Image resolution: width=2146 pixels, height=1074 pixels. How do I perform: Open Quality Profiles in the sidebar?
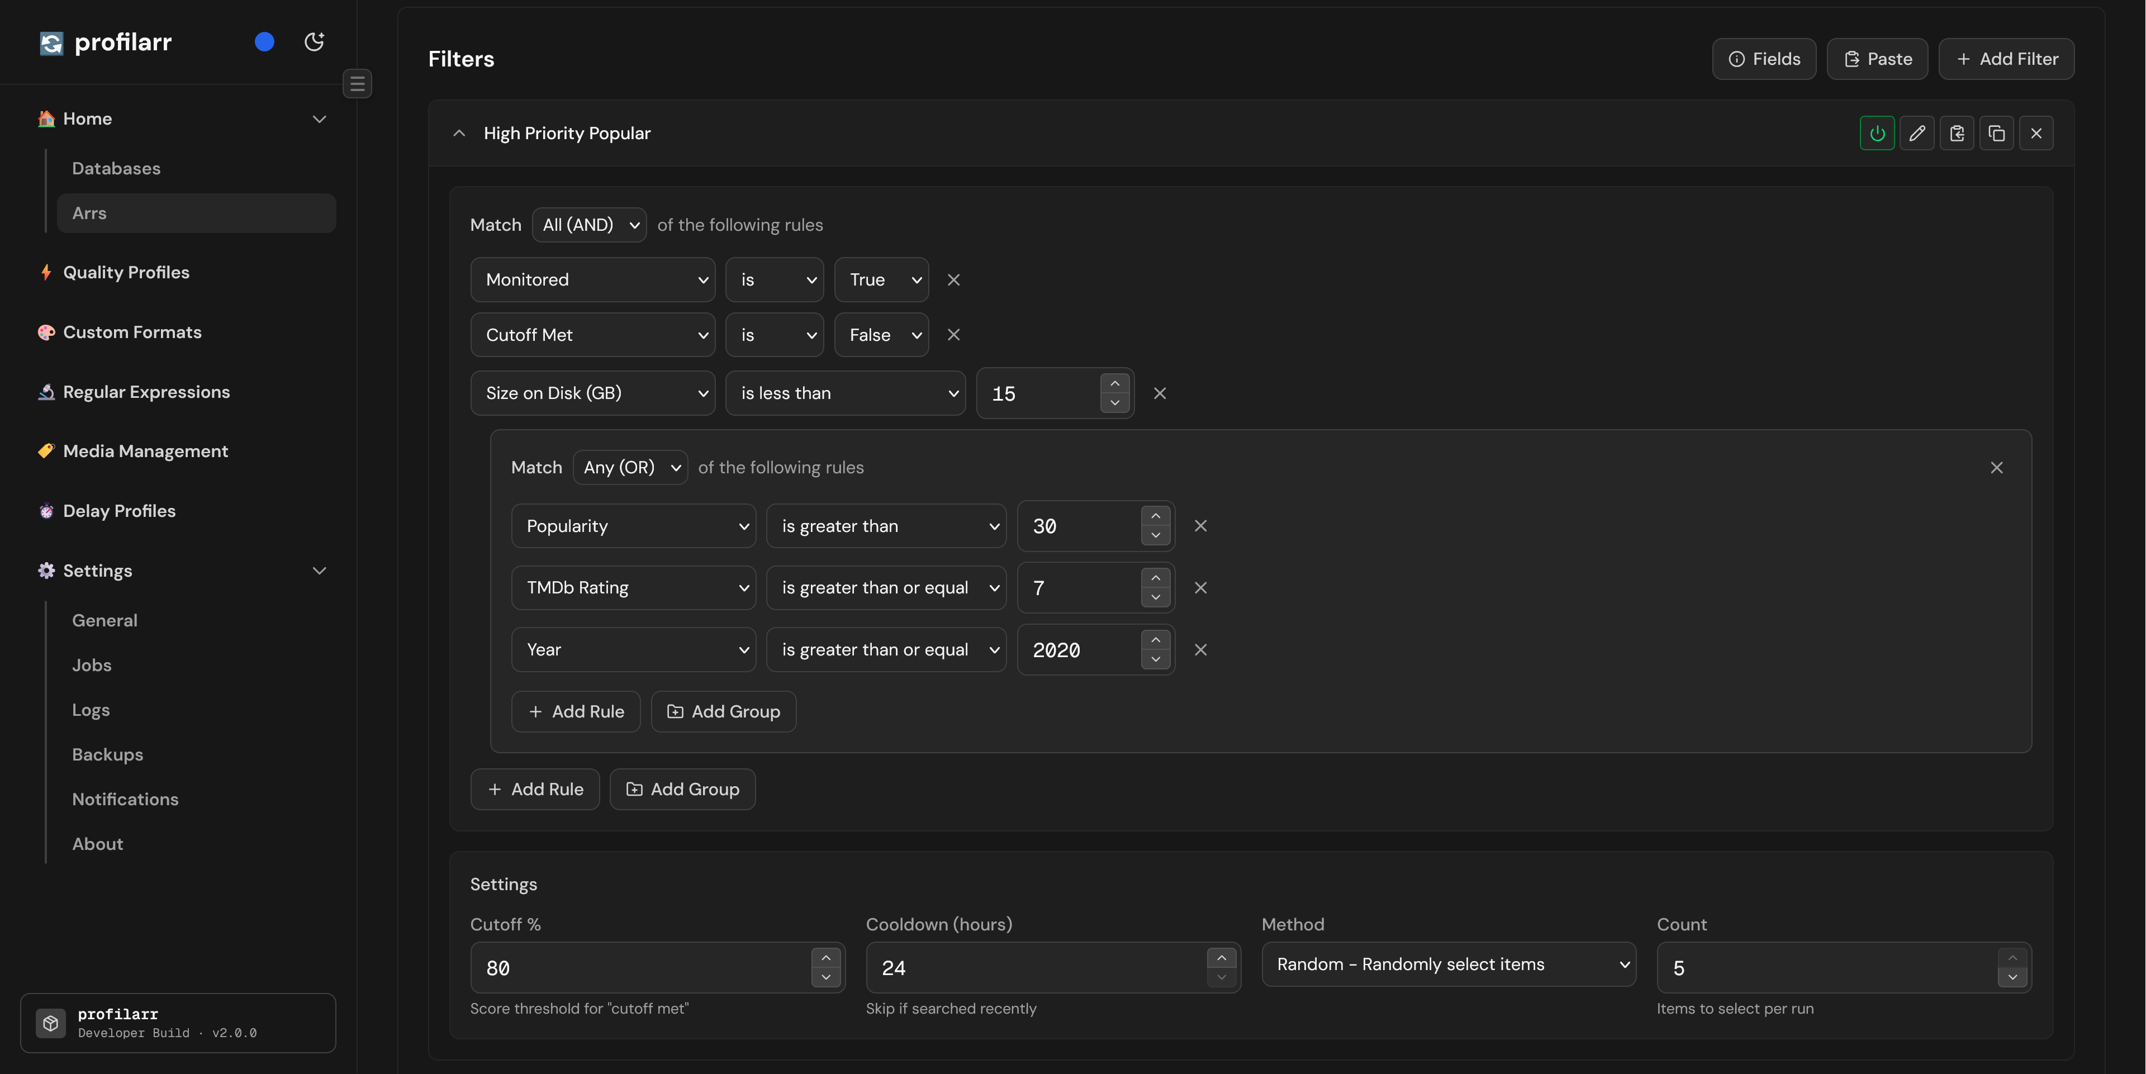(126, 273)
